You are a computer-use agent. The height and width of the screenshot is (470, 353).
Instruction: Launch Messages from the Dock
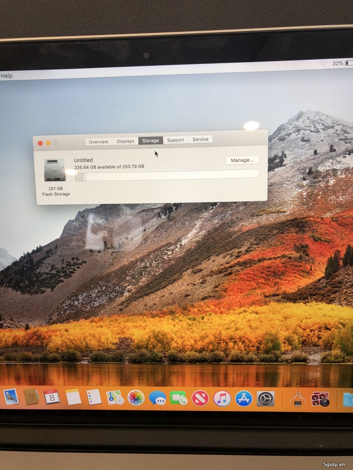[x=158, y=398]
